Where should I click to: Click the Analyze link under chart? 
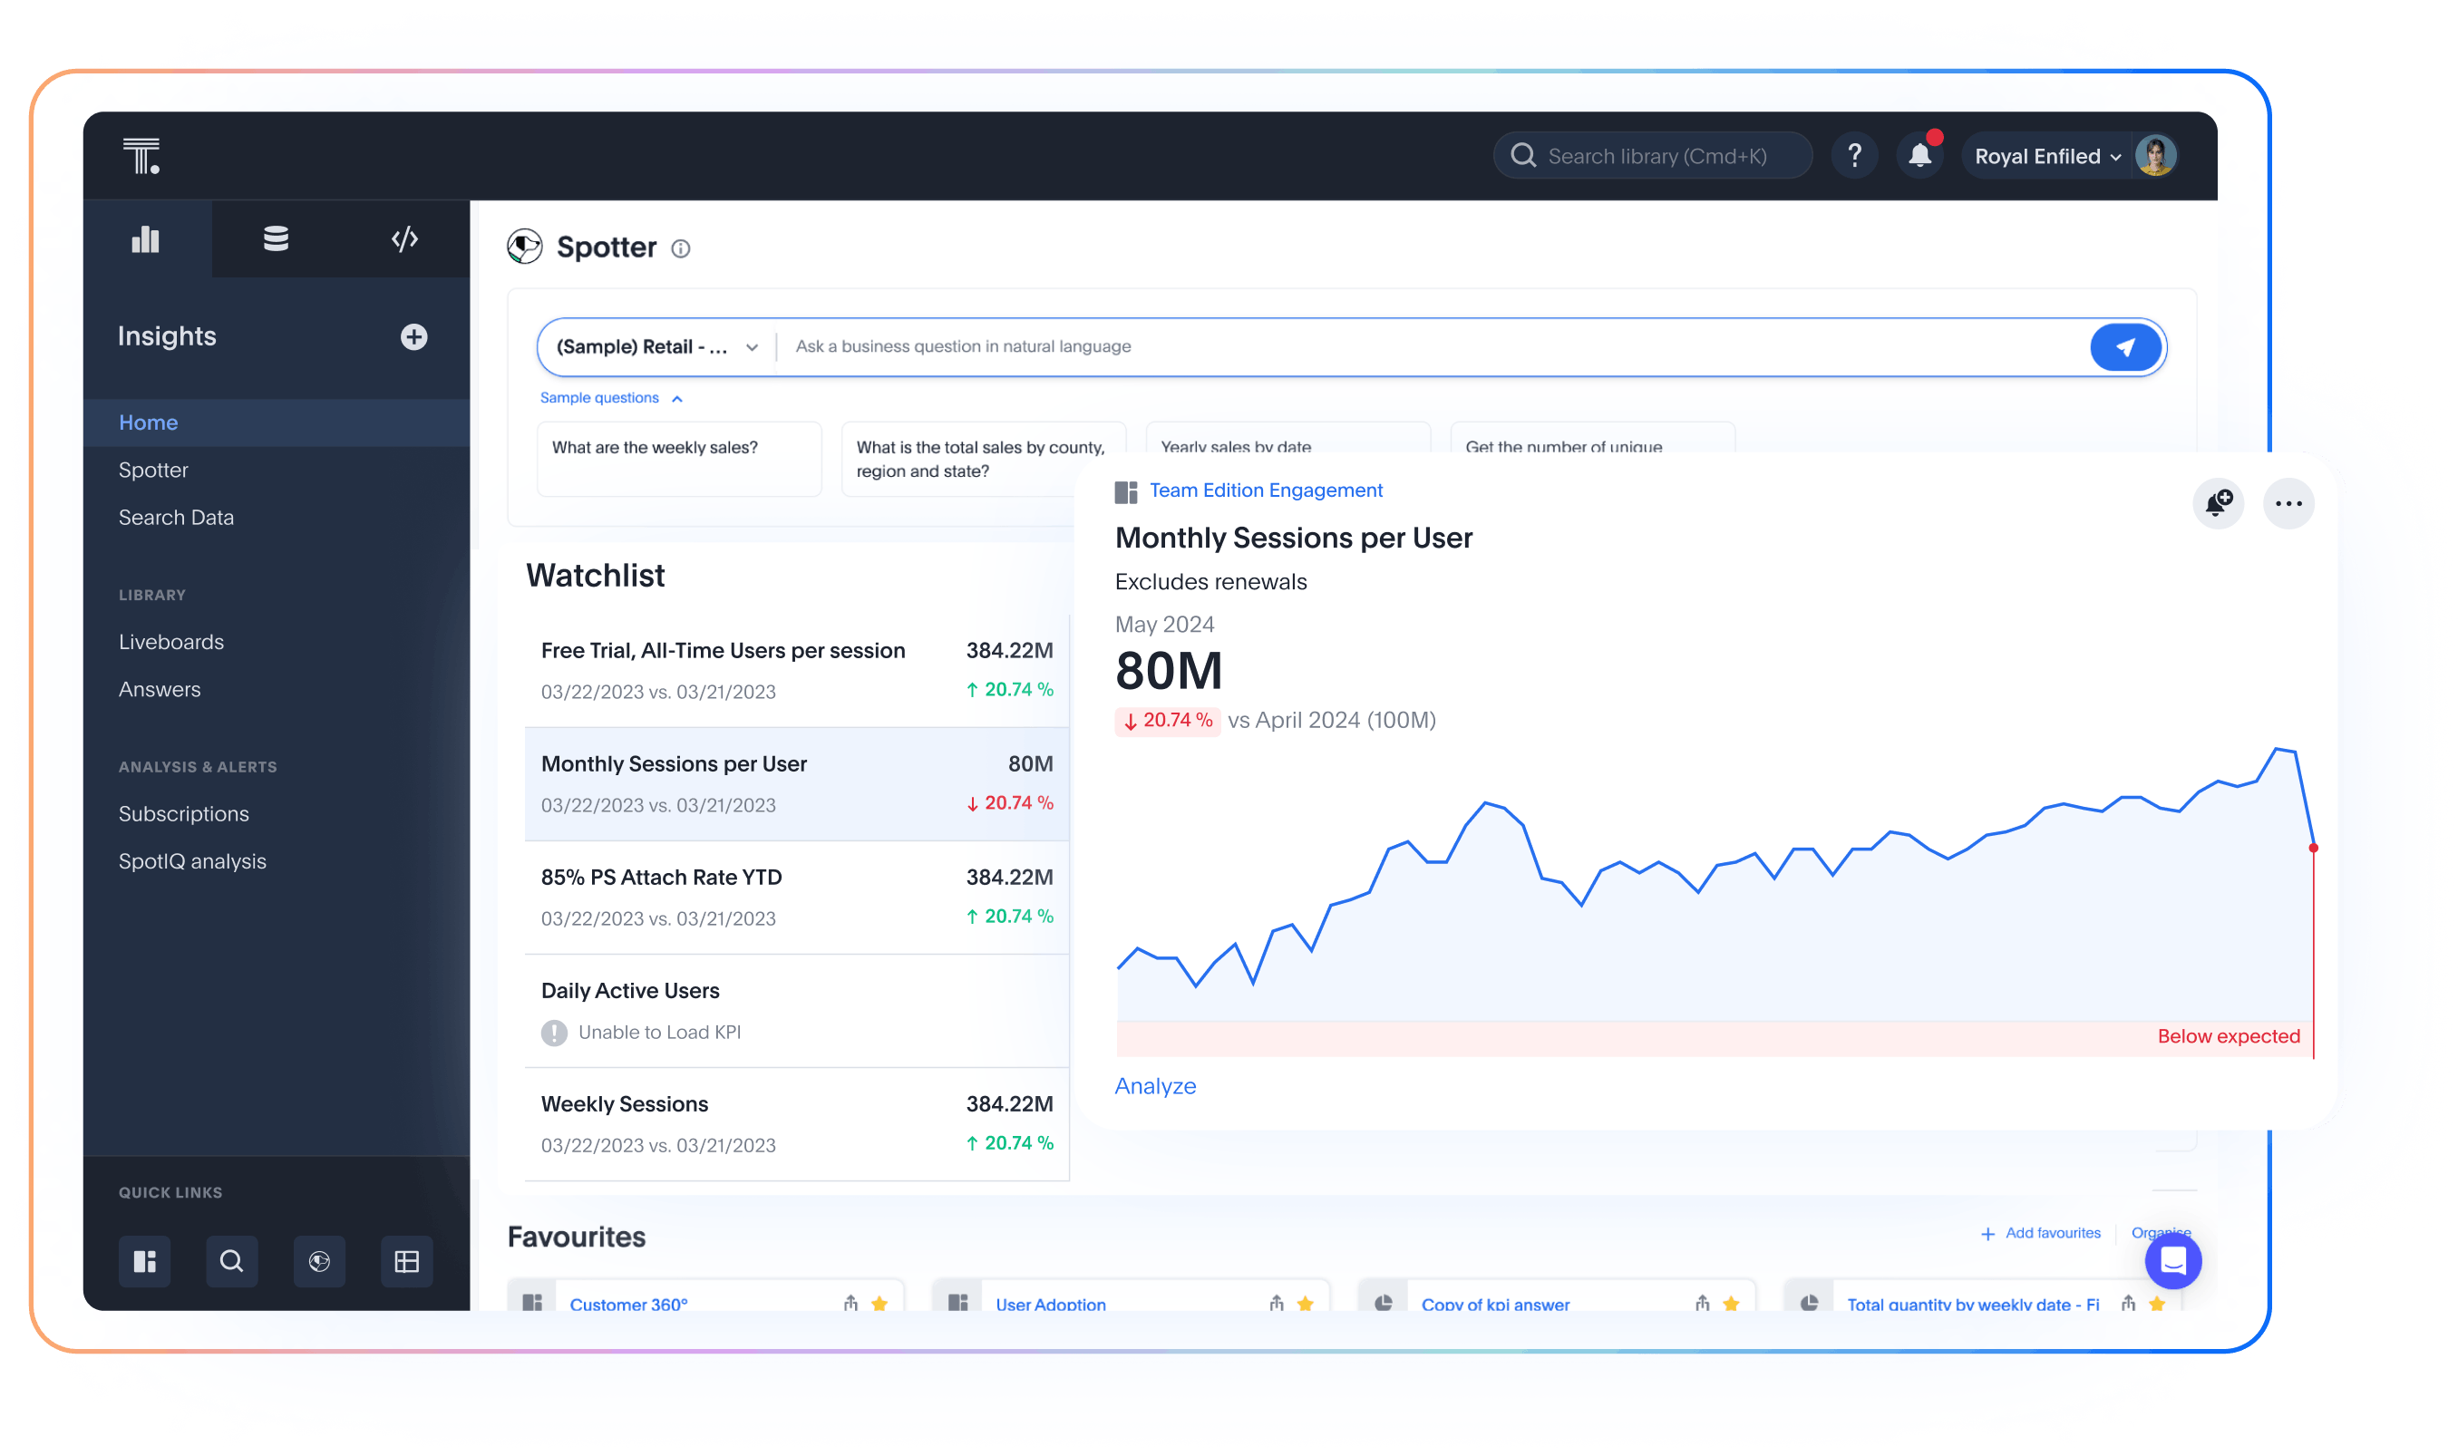tap(1155, 1086)
